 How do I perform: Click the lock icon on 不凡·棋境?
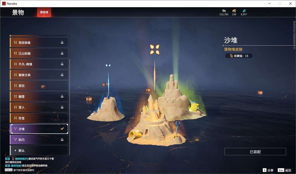coord(62,64)
